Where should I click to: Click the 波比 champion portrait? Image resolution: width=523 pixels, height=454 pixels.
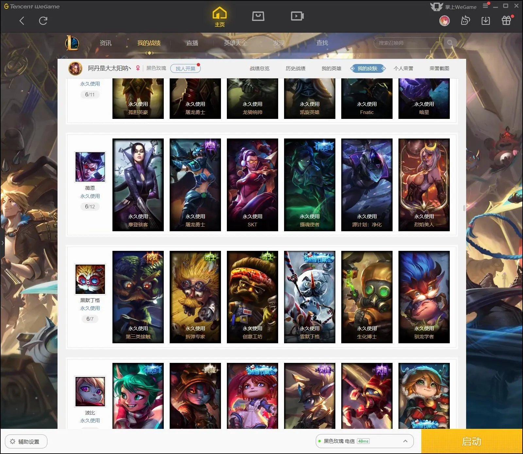(90, 391)
